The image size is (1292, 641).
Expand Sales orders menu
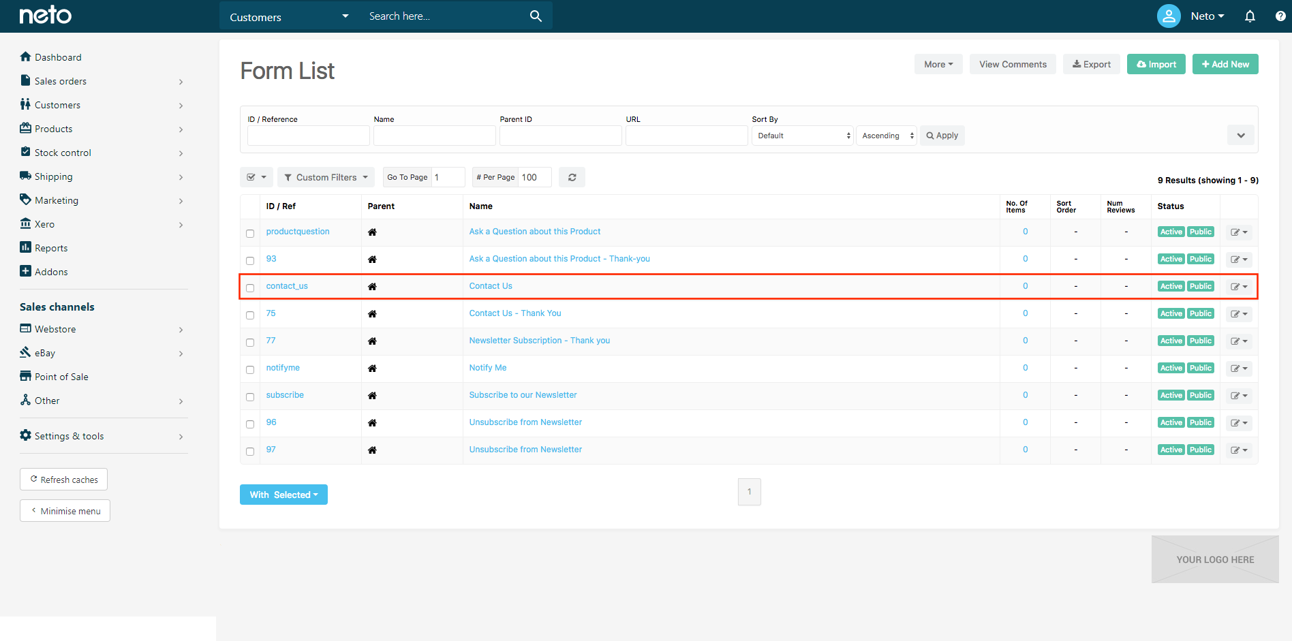[x=102, y=81]
